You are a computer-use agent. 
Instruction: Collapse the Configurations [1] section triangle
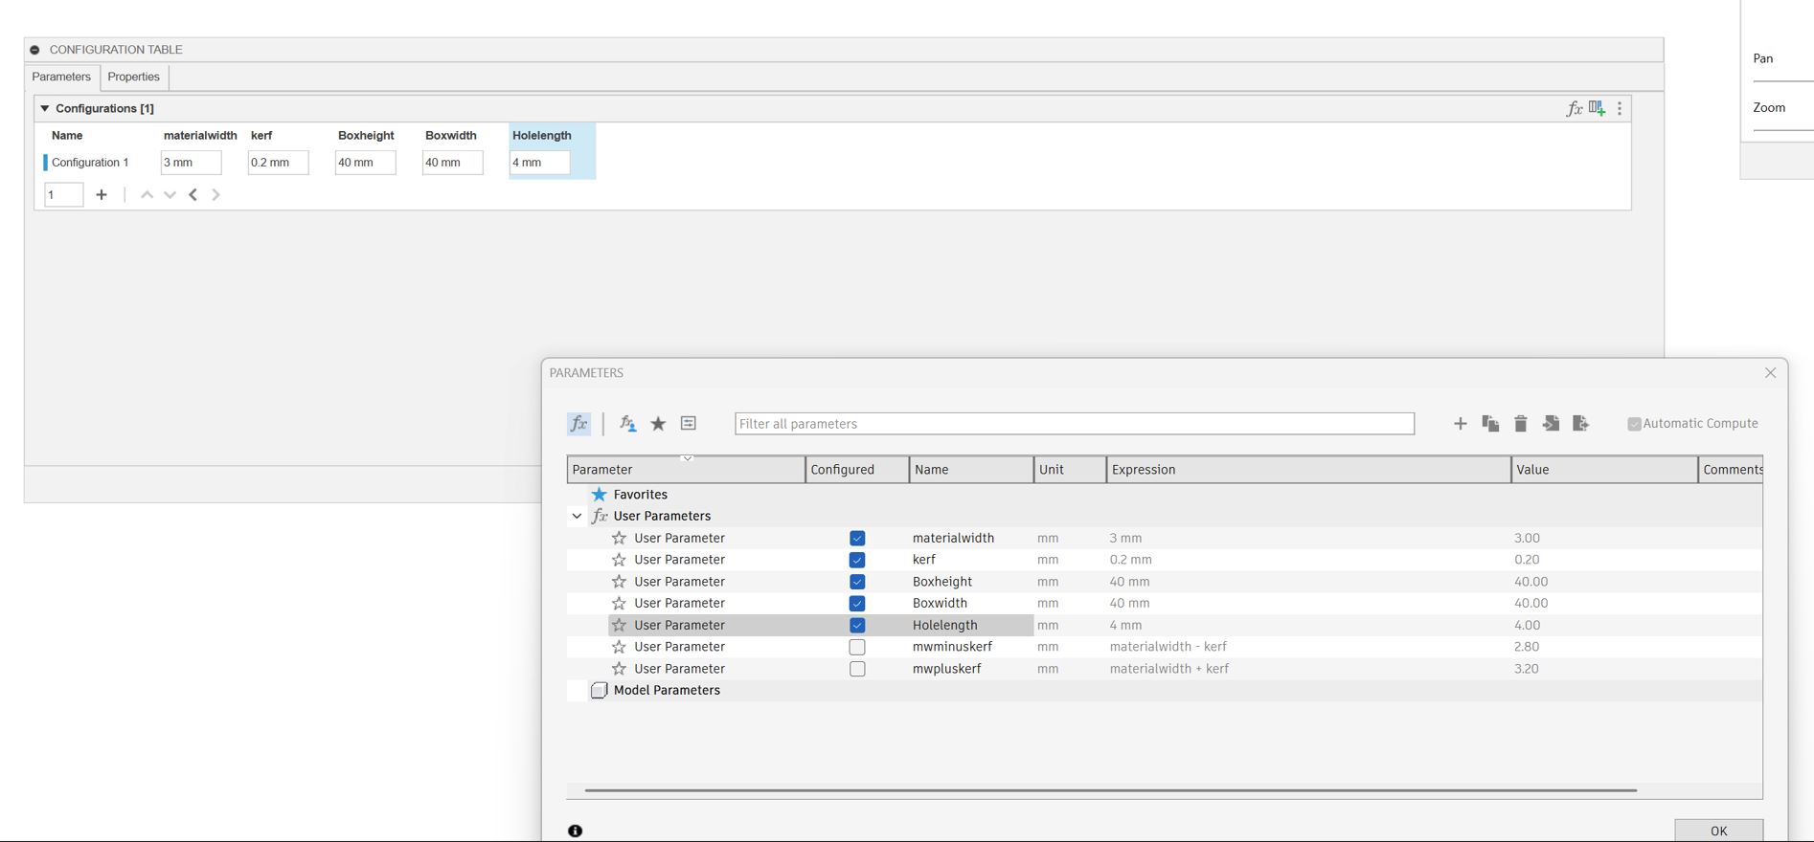click(44, 108)
